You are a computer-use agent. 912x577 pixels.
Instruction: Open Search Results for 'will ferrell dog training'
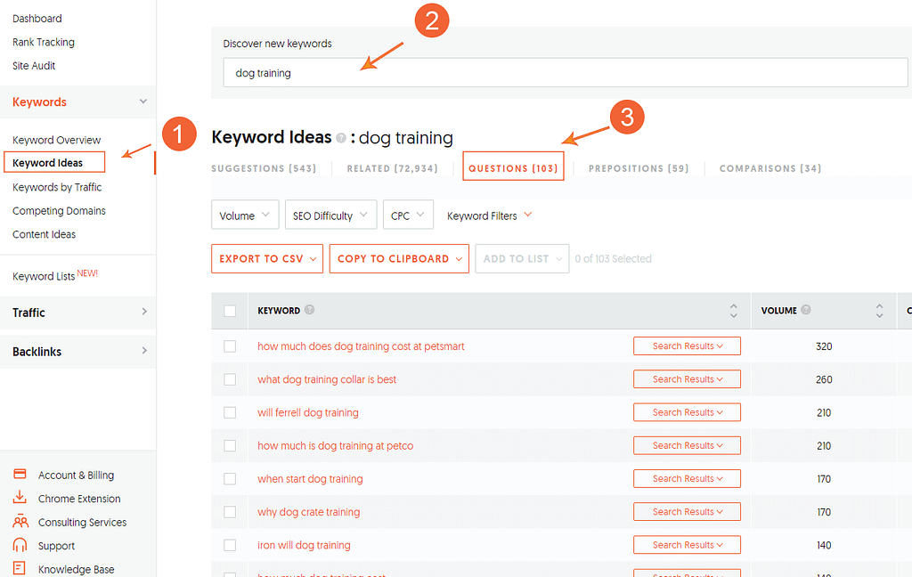(x=687, y=411)
